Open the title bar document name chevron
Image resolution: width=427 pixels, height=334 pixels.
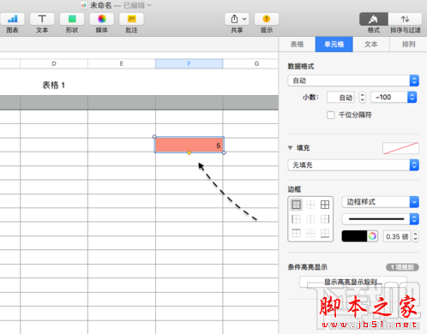[x=149, y=5]
